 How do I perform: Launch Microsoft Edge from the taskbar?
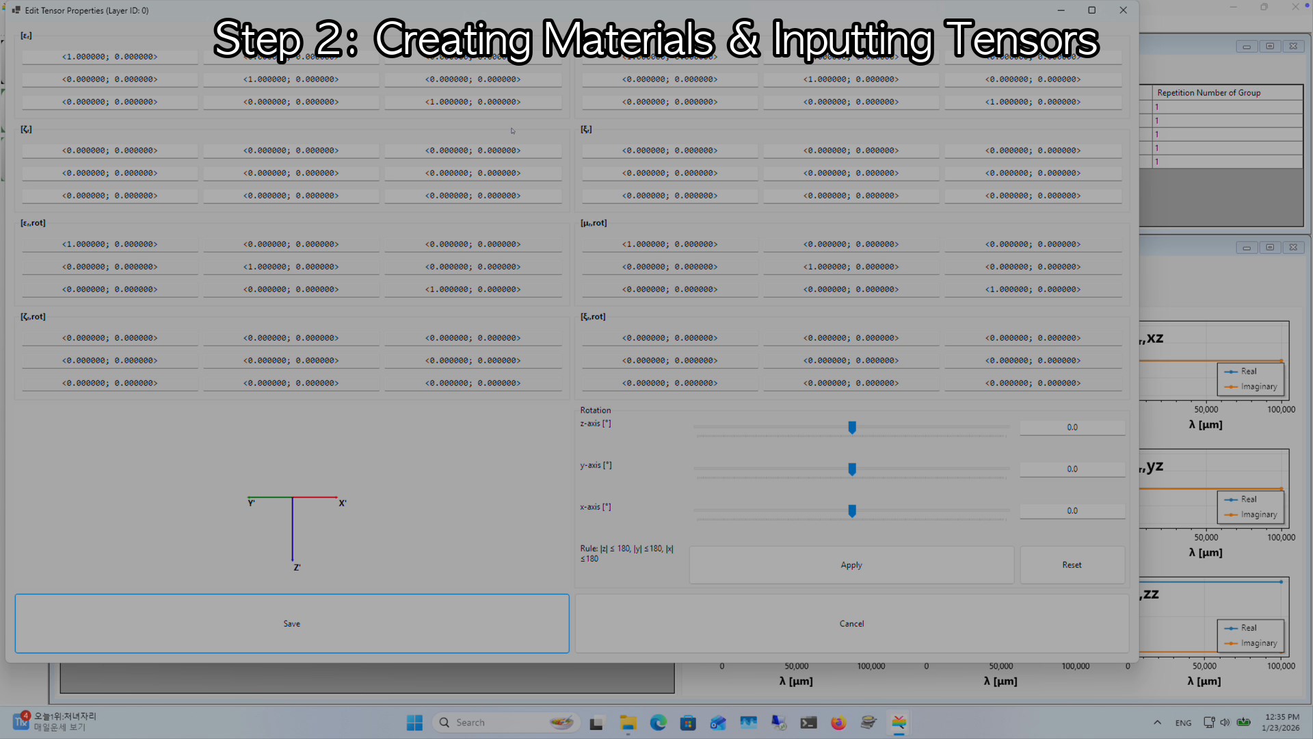tap(658, 723)
